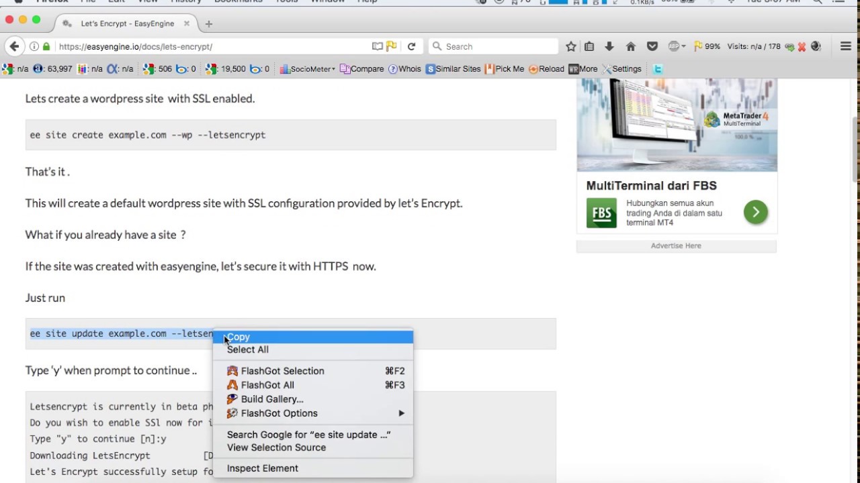The height and width of the screenshot is (483, 860).
Task: Click the green arrows icon beside Visits
Action: [x=789, y=47]
